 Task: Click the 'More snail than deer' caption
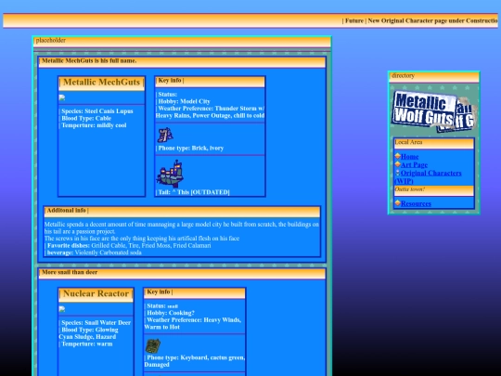(70, 272)
